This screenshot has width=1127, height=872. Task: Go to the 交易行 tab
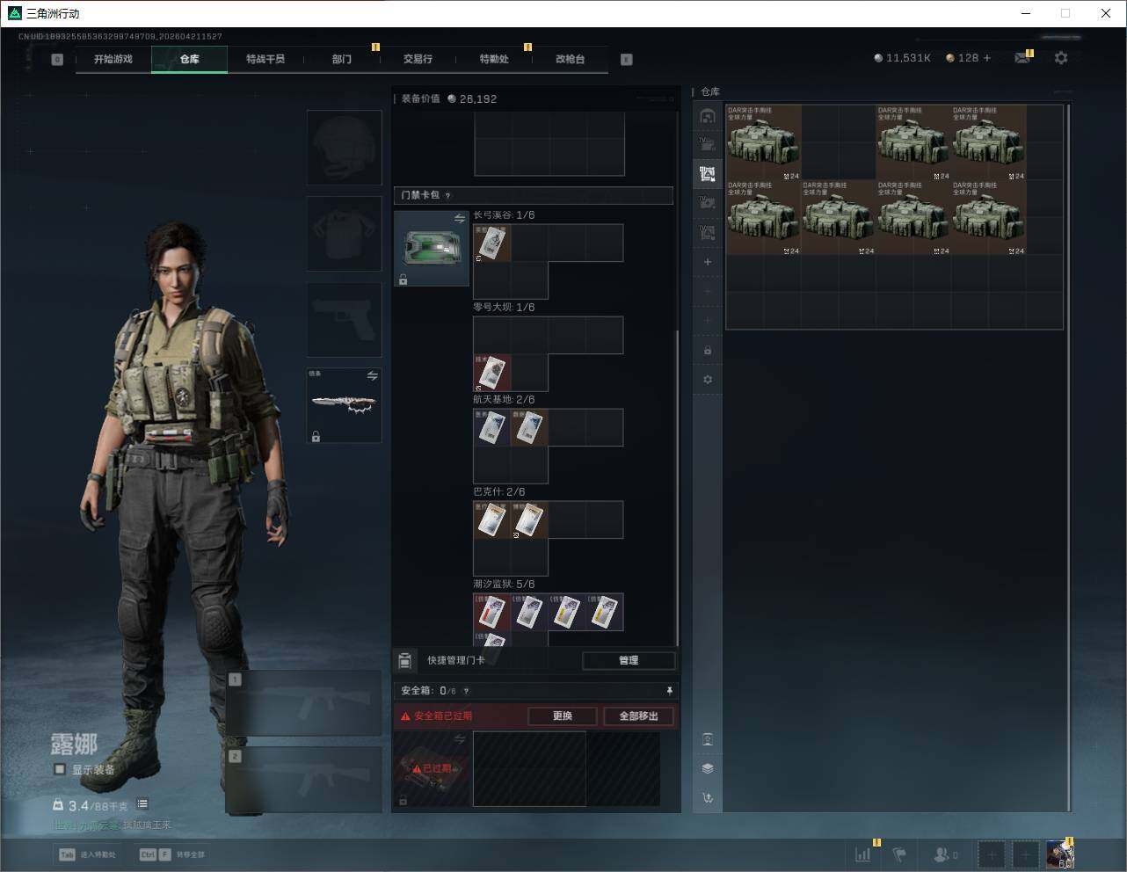[x=418, y=59]
